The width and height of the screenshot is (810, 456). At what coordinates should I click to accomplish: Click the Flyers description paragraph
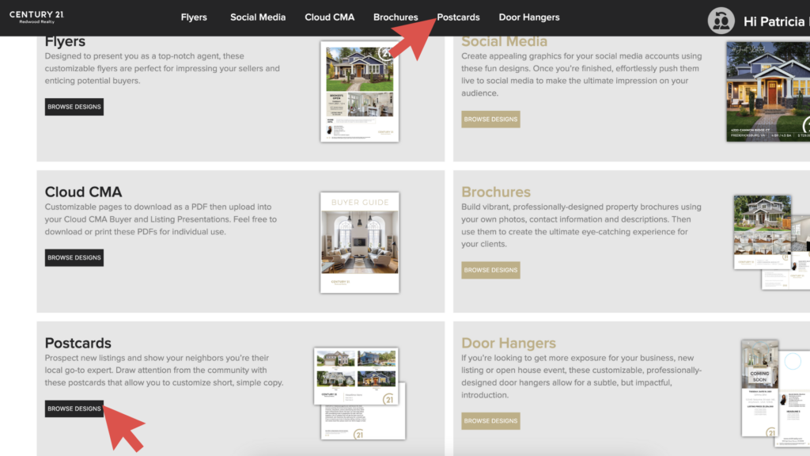162,68
